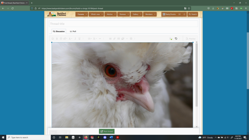This screenshot has width=249, height=140.
Task: Click the site Search button
Action: (193, 14)
